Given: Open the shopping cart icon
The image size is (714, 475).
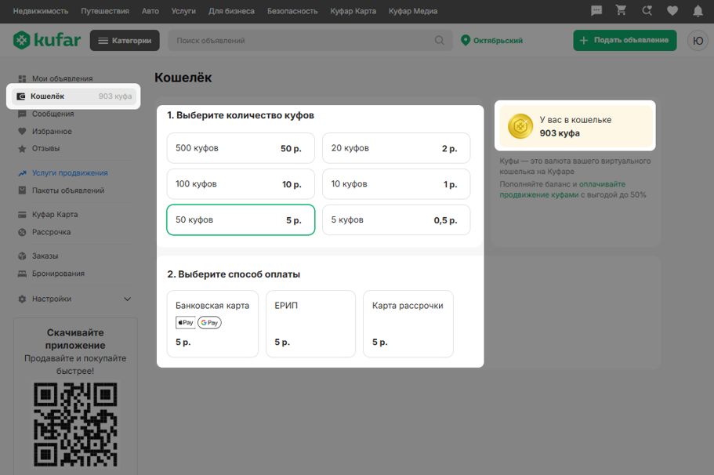Looking at the screenshot, I should (622, 11).
